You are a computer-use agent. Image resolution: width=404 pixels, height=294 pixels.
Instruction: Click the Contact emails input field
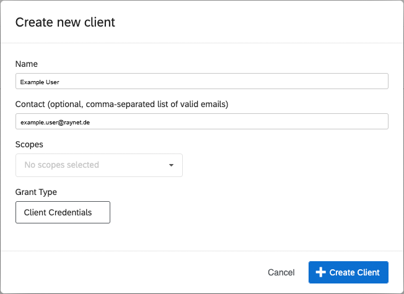tap(202, 121)
